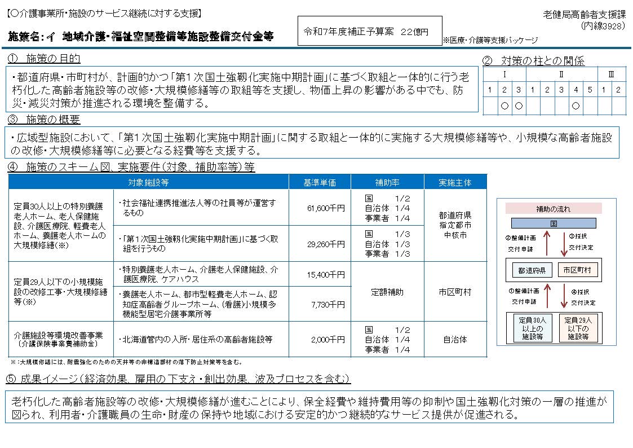This screenshot has width=633, height=448.
Task: Click 市区町村 in the 実施主体 column
Action: point(455,292)
